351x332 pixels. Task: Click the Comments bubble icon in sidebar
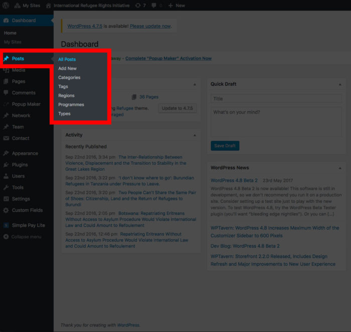coord(6,93)
